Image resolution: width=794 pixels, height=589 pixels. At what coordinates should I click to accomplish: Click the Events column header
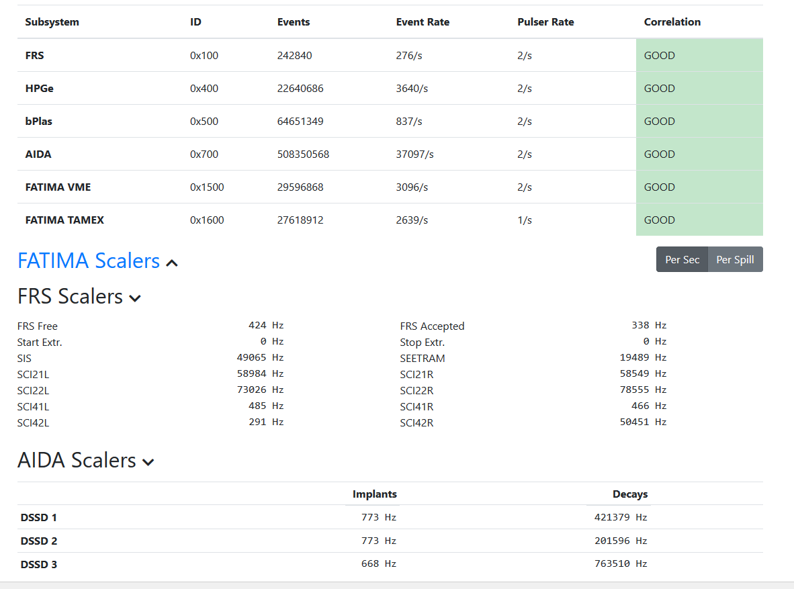(x=293, y=21)
